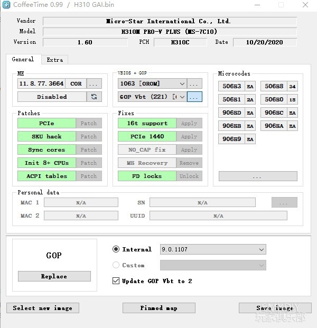Screen dimensions: 317x328
Task: Click the green FD locks status box
Action: (147, 176)
